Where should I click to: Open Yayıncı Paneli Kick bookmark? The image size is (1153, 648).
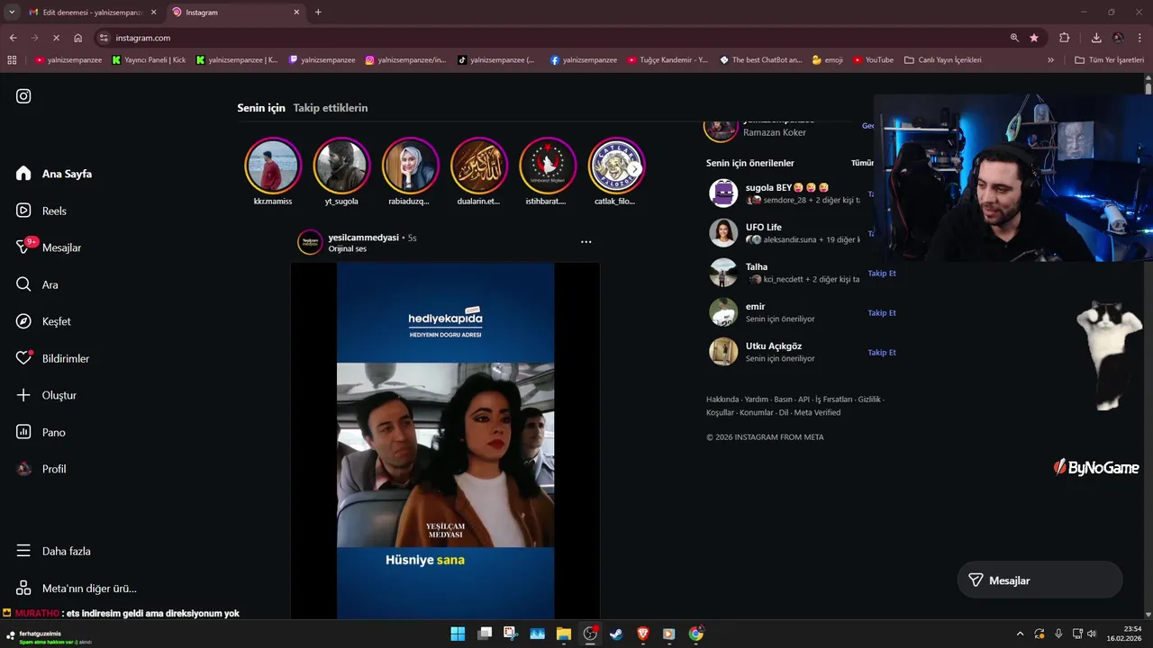pyautogui.click(x=149, y=60)
